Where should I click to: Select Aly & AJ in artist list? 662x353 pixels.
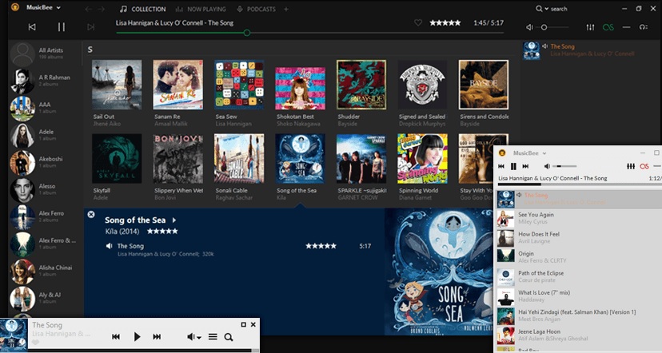pos(46,298)
